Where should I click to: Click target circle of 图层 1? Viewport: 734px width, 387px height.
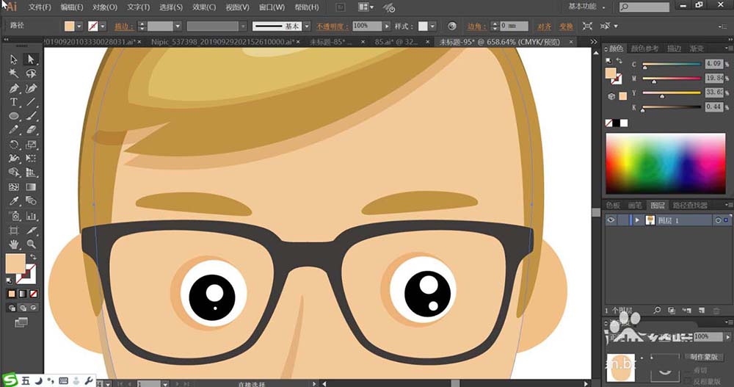point(718,220)
